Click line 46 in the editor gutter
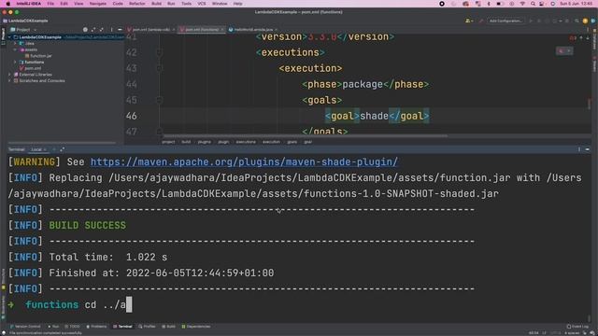 [x=132, y=116]
